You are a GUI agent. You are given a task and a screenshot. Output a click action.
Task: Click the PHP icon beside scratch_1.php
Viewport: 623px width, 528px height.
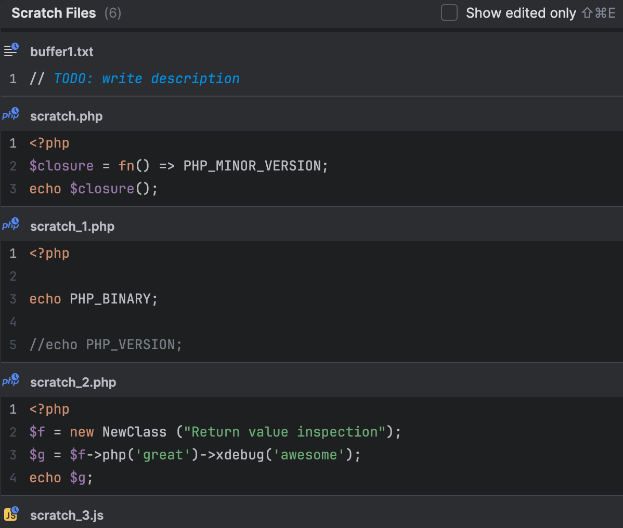coord(11,225)
